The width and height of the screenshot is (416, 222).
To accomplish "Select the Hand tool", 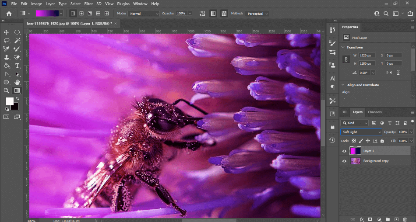I will (17, 83).
